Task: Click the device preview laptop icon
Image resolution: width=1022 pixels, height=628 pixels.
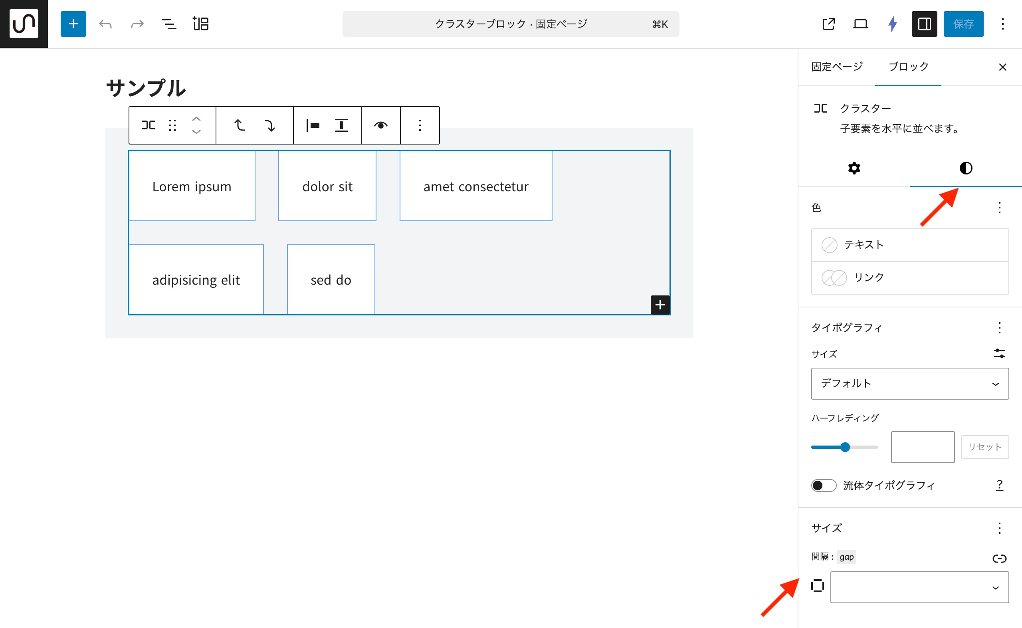Action: click(x=860, y=24)
